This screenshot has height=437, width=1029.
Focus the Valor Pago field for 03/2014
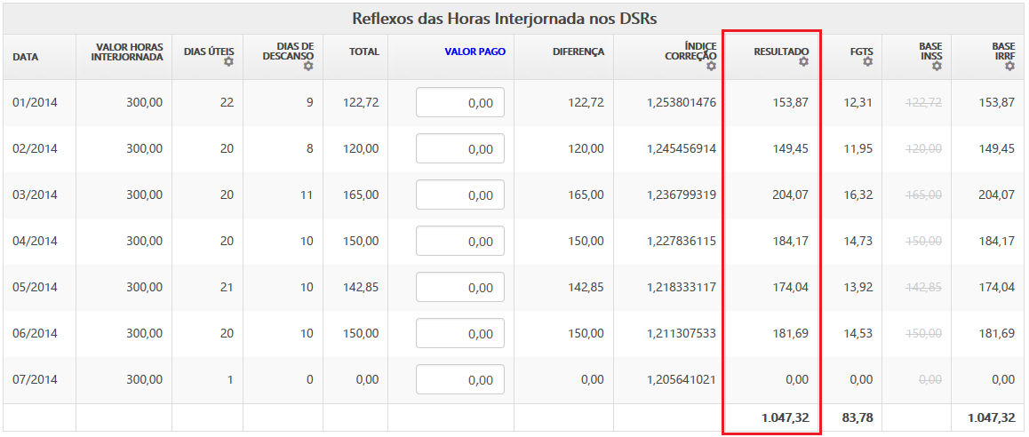point(460,195)
